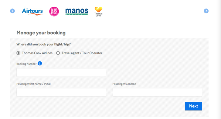Viewport: 221px width, 119px height.
Task: Click the Manage your booking heading
Action: coord(41,33)
